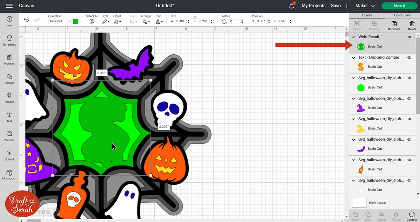Screen dimensions: 420x222
Task: Open the Offset dropdown
Action: coord(117,21)
